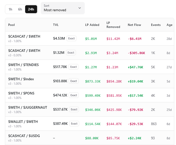Image resolution: width=176 pixels, height=145 pixels.
Task: Switch to the 6h timeframe
Action: (20, 9)
